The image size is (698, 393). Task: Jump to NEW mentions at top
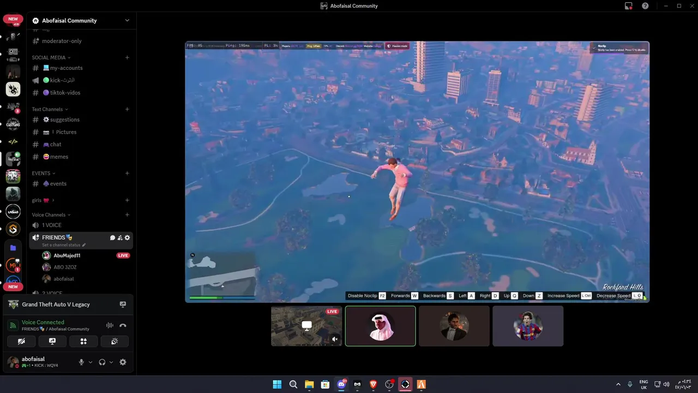click(x=13, y=19)
